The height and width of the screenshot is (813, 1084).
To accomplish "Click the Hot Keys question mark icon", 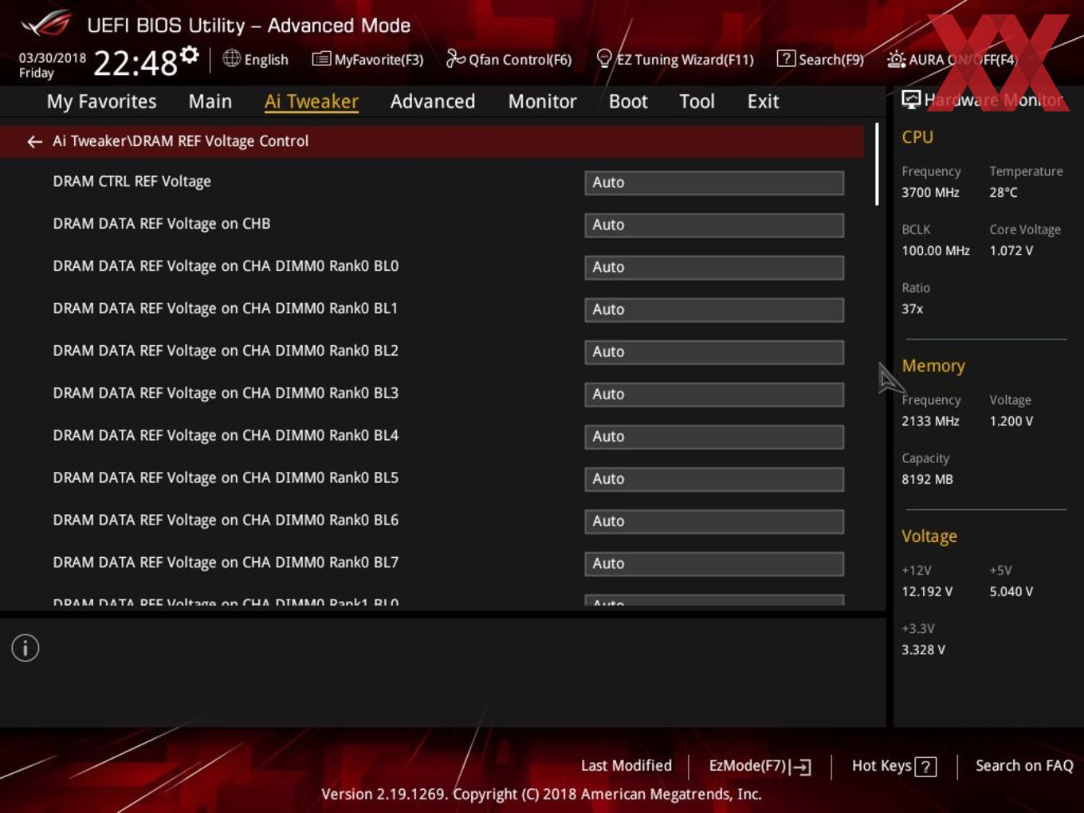I will (x=925, y=767).
